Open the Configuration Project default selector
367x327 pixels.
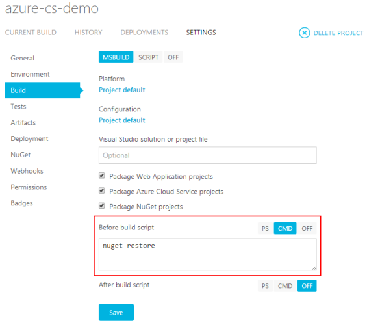[x=121, y=120]
